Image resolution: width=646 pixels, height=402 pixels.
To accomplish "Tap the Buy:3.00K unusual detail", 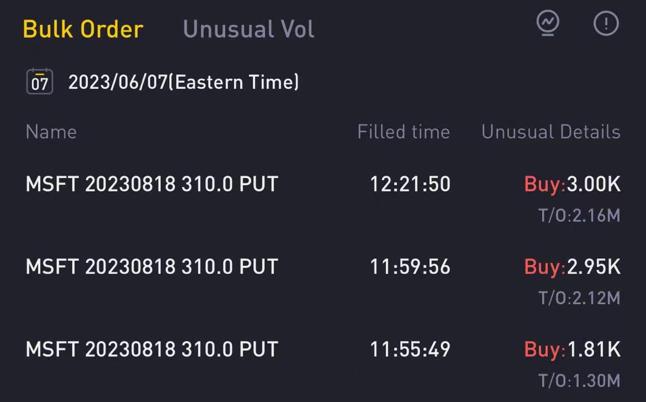I will [x=572, y=184].
